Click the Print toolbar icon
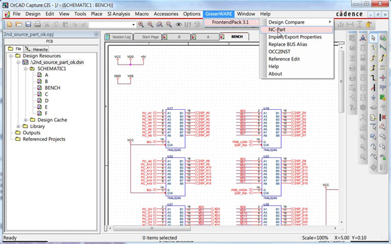391x244 pixels. coord(37,24)
